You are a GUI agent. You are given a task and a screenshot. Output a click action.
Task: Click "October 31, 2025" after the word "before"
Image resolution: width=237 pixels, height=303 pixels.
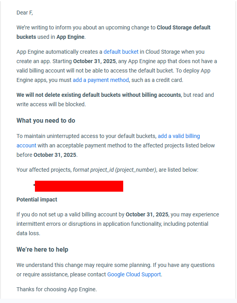point(55,154)
